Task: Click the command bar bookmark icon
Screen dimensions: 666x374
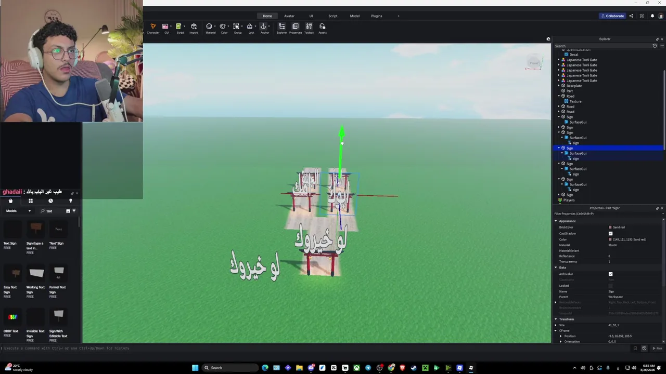Action: tap(635, 348)
